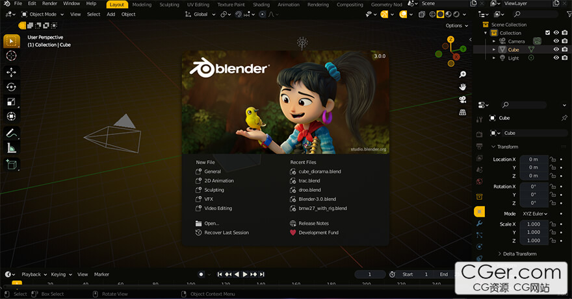
Task: Toggle the Collection exclude checkbox
Action: pos(547,32)
